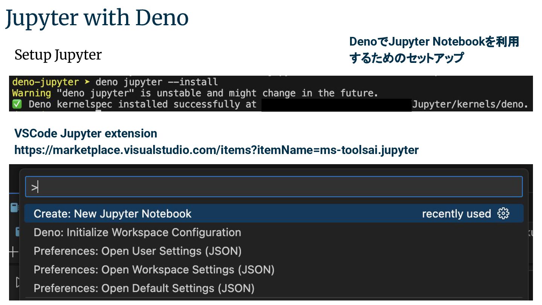The image size is (542, 305).
Task: Click the run triangle icon at bottom left
Action: [17, 281]
